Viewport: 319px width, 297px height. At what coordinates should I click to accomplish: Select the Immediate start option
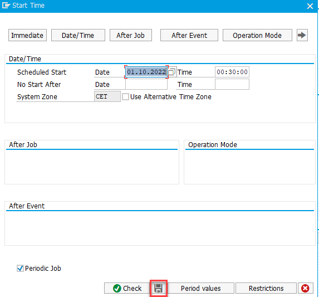coord(27,35)
